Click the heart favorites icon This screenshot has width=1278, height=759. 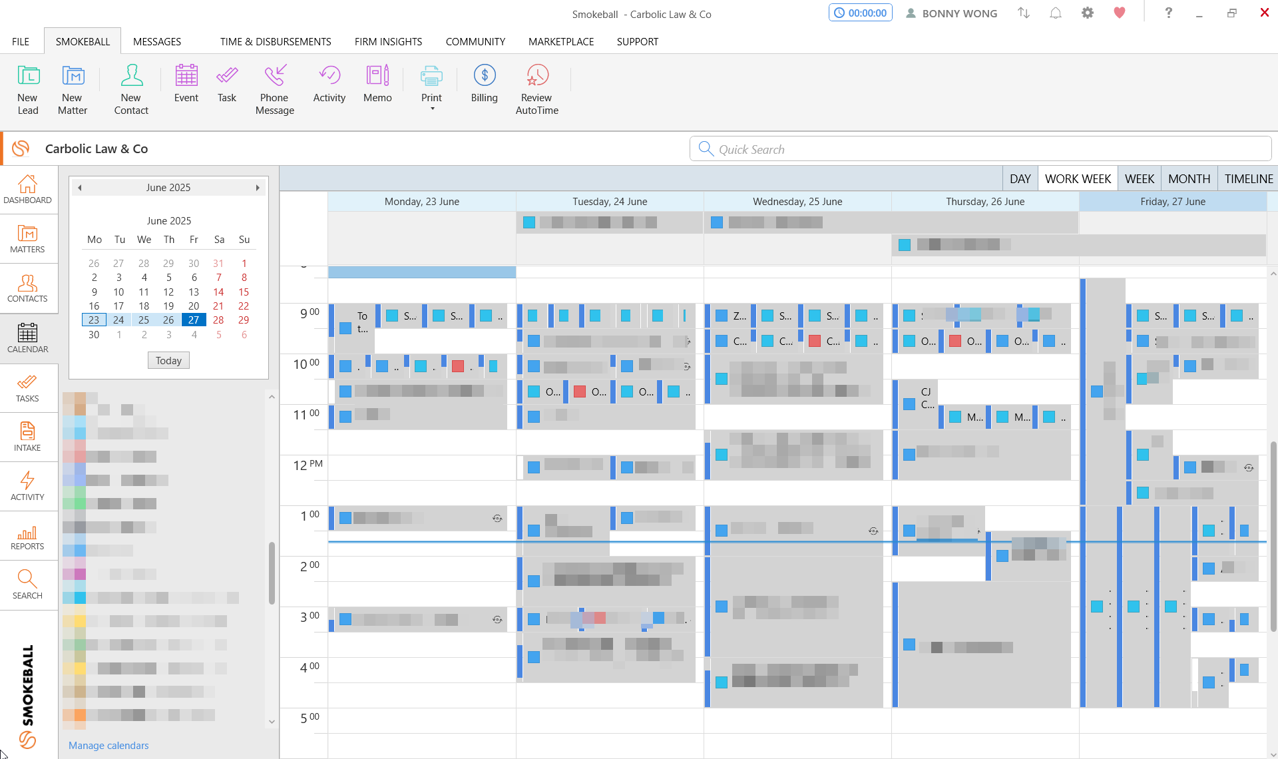tap(1120, 13)
